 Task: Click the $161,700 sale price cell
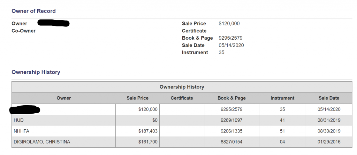[148, 142]
